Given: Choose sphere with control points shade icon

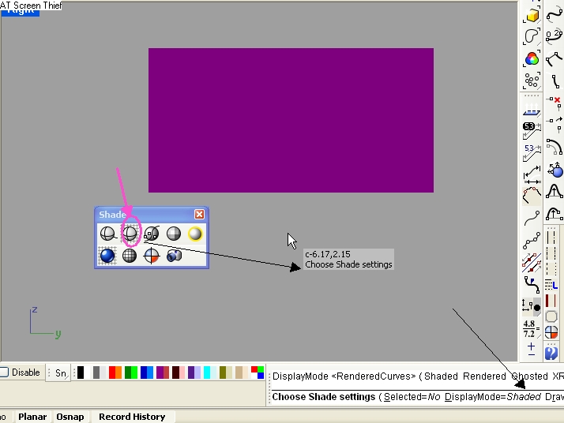Looking at the screenshot, I should click(x=152, y=234).
